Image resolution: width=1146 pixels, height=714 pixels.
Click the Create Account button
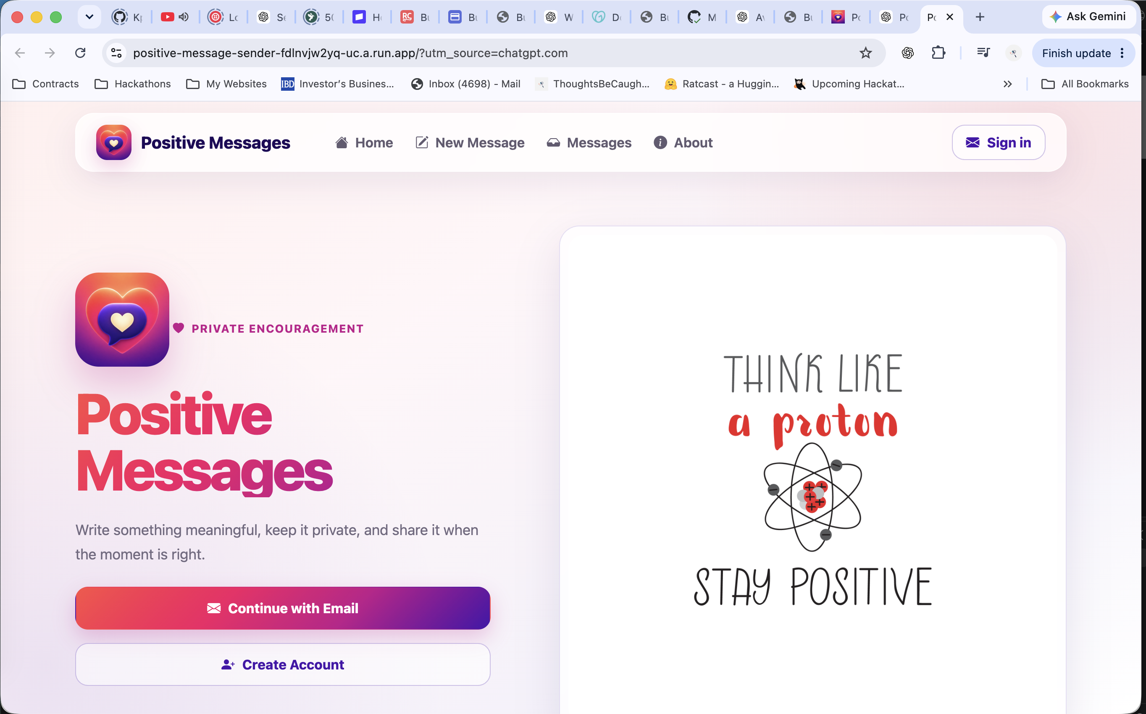[283, 664]
